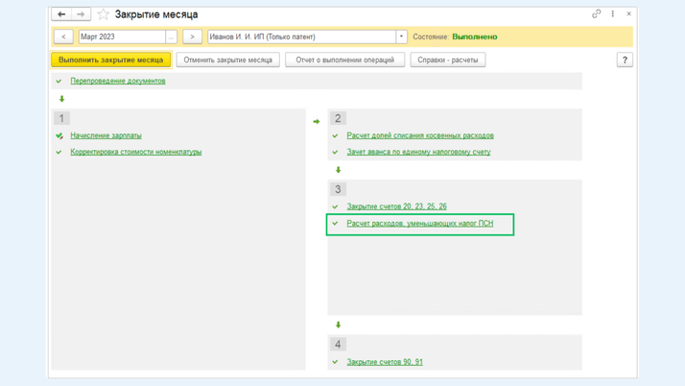Open Начисление зарплаты operation
The height and width of the screenshot is (386, 685).
click(x=106, y=135)
